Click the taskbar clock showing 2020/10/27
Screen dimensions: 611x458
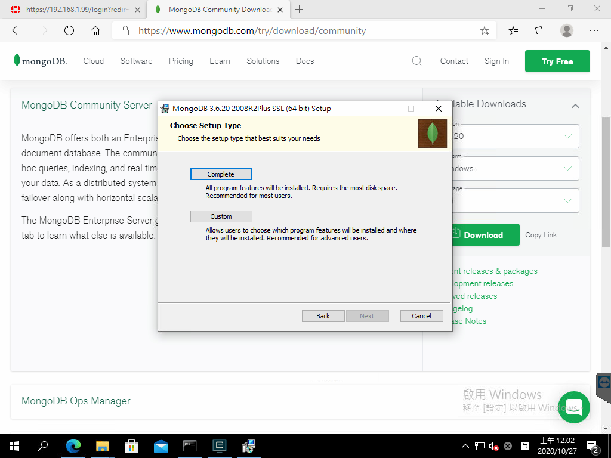[557, 446]
